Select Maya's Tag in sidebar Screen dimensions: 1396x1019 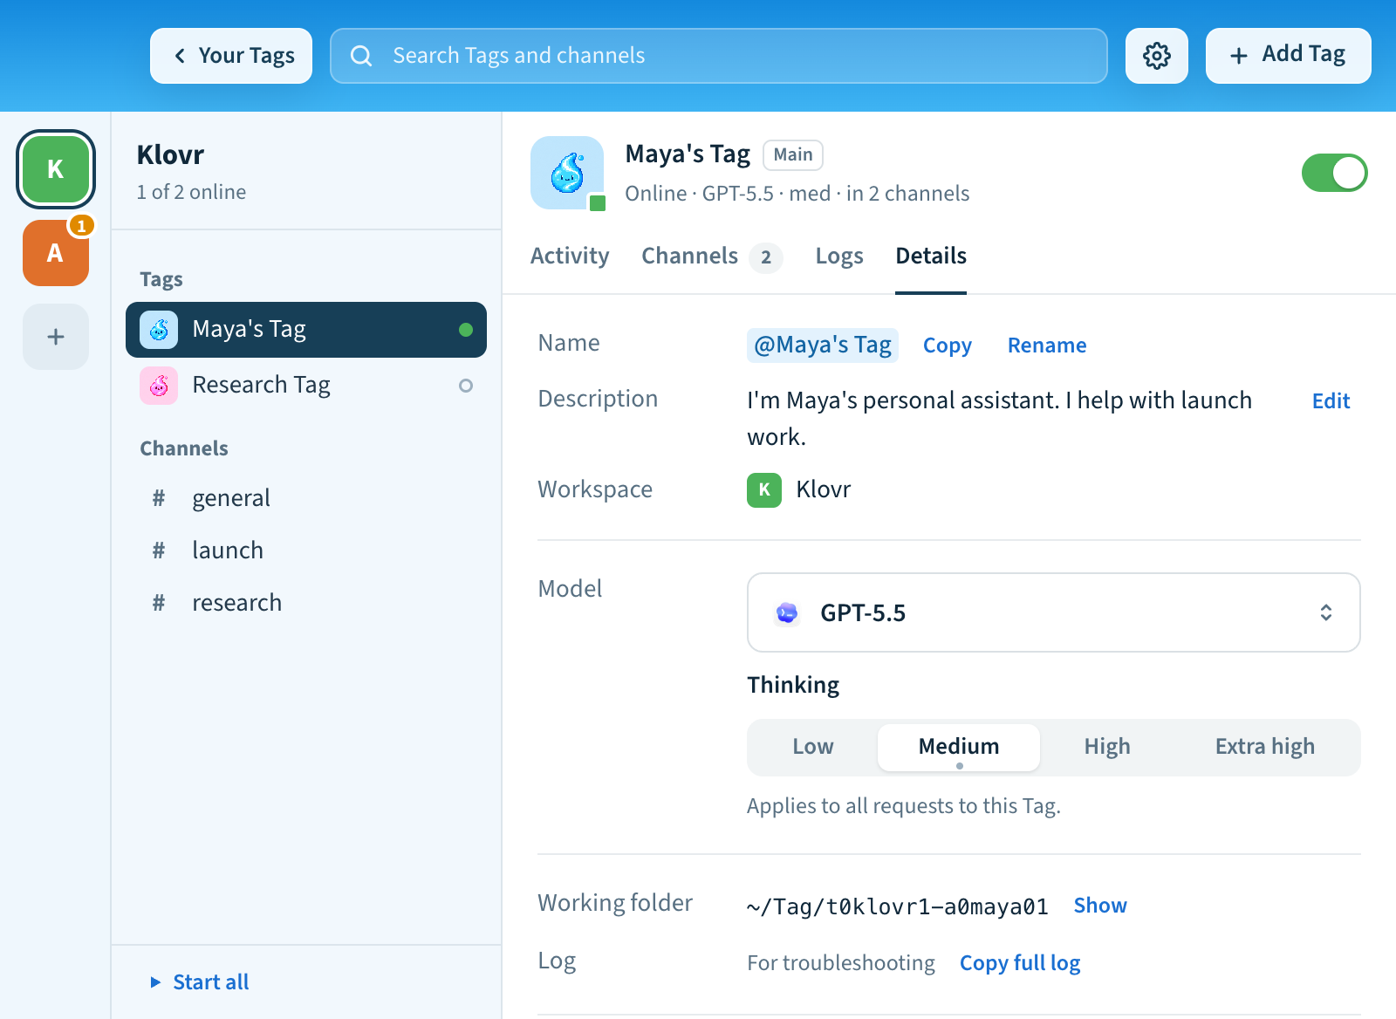click(306, 330)
